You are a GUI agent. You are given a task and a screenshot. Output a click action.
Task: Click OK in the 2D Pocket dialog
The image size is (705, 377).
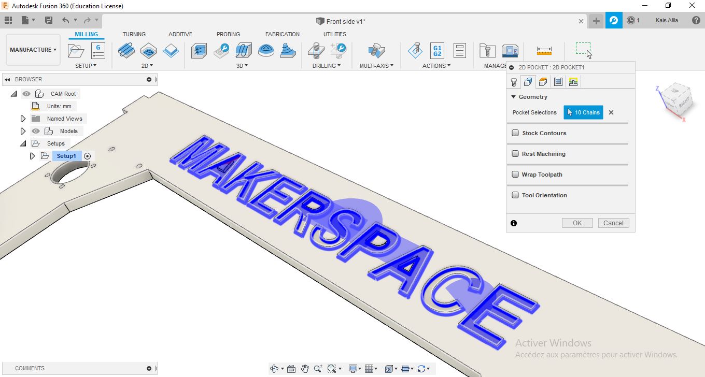coord(577,223)
